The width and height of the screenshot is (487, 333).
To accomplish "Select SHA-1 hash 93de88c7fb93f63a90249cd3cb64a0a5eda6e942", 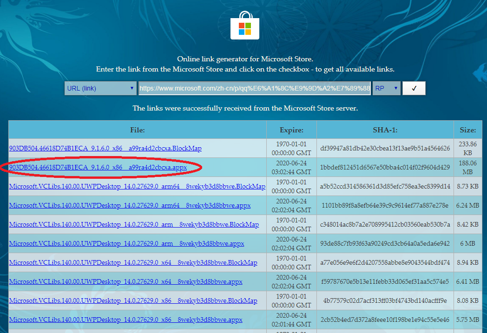I will (385, 244).
